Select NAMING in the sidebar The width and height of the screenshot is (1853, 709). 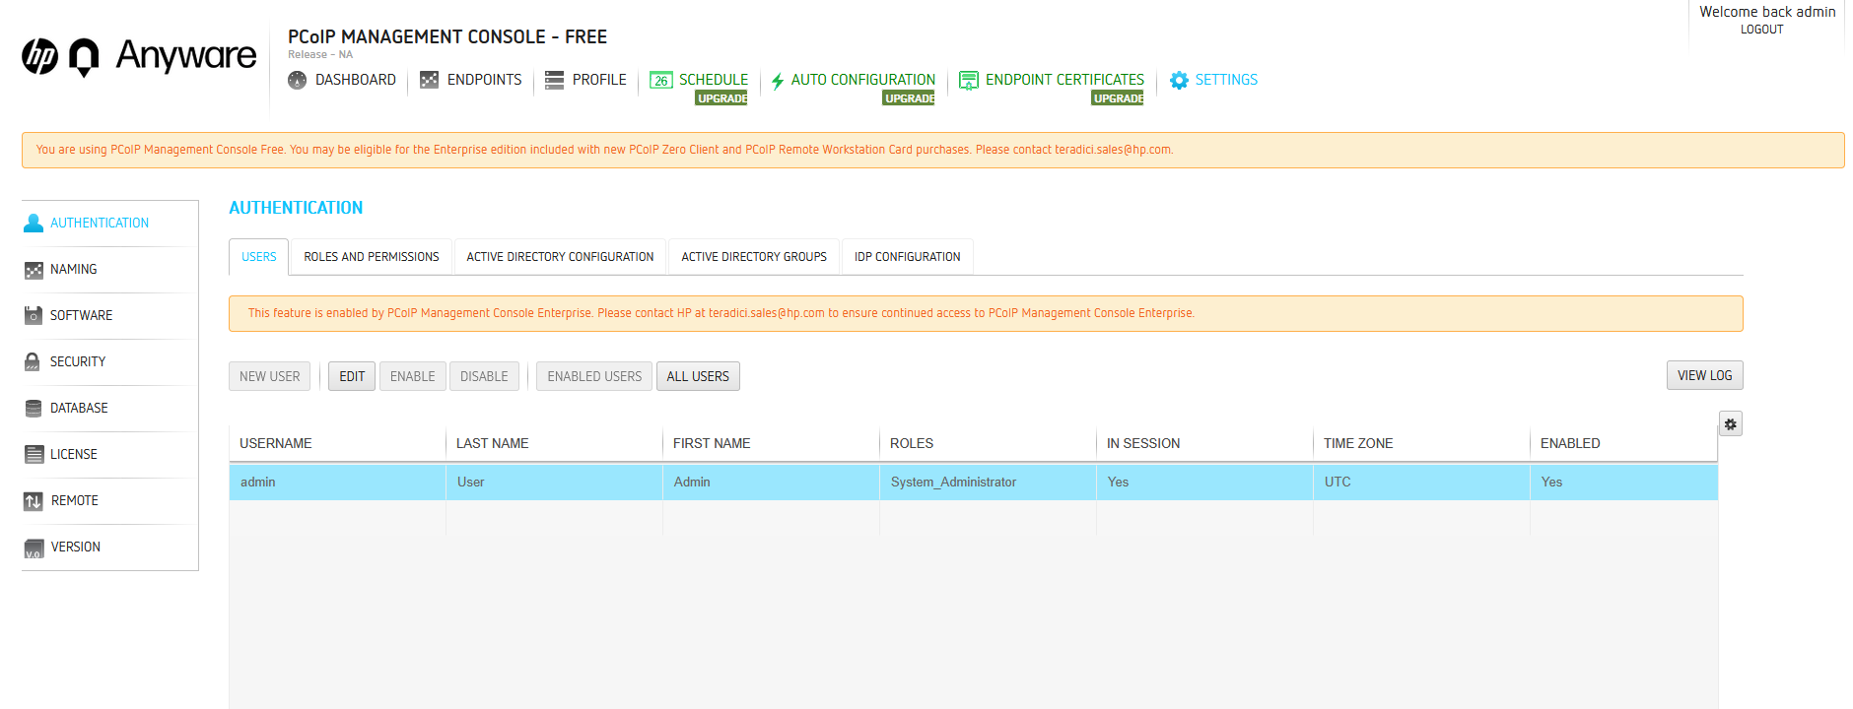pos(74,270)
